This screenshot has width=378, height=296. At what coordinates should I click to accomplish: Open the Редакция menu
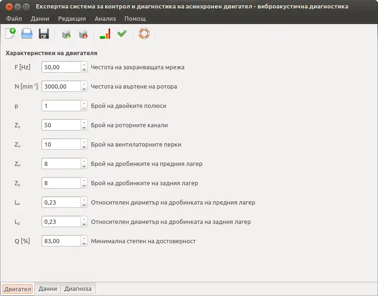72,18
